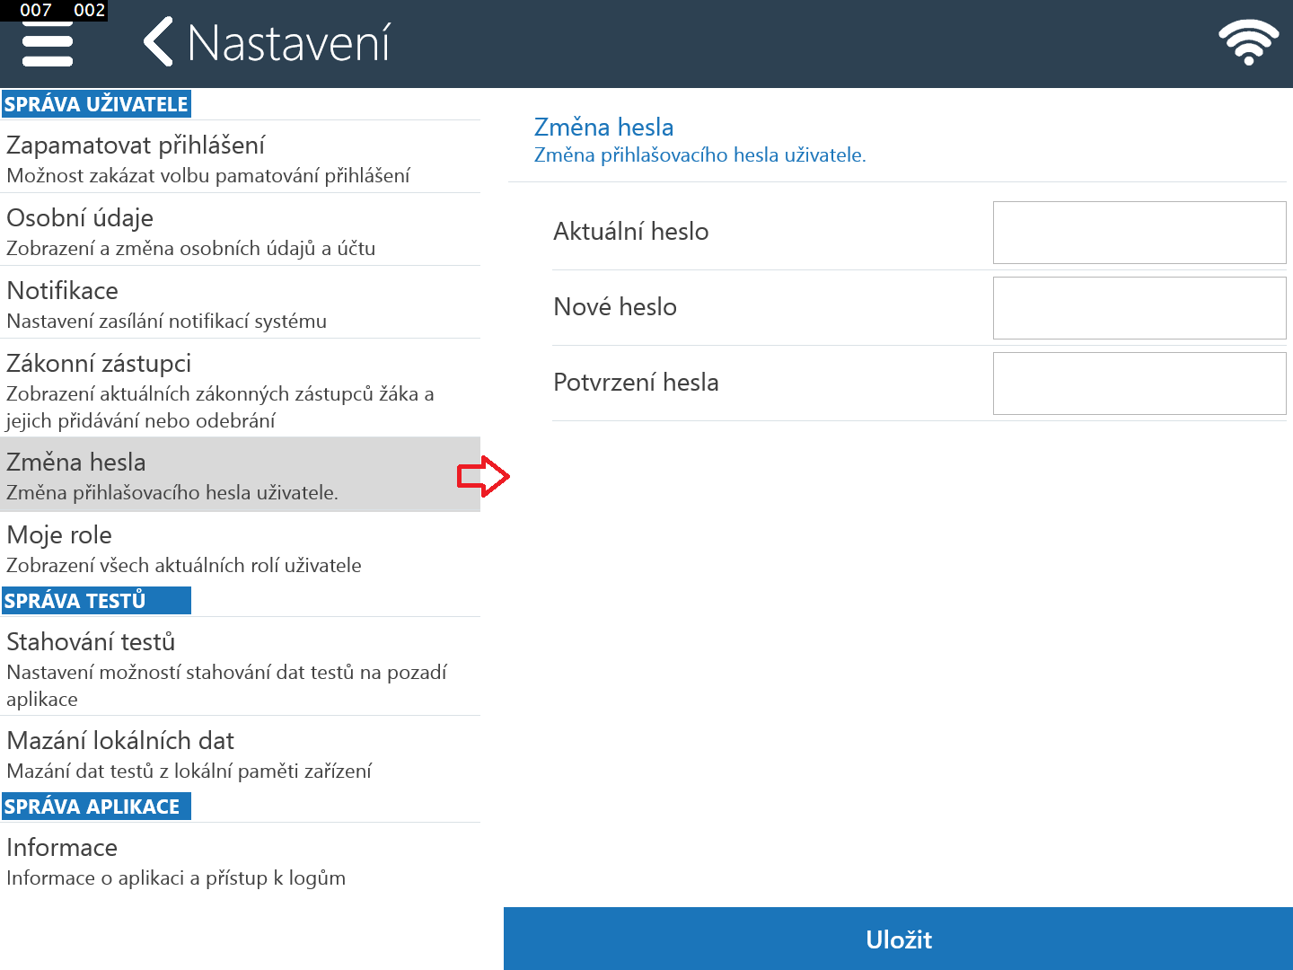Click the SPRÁVA UŽIVATELE section header
This screenshot has width=1293, height=970.
(96, 104)
